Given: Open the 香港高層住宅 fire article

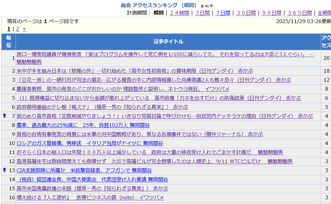Looking at the screenshot, I should click(154, 161).
